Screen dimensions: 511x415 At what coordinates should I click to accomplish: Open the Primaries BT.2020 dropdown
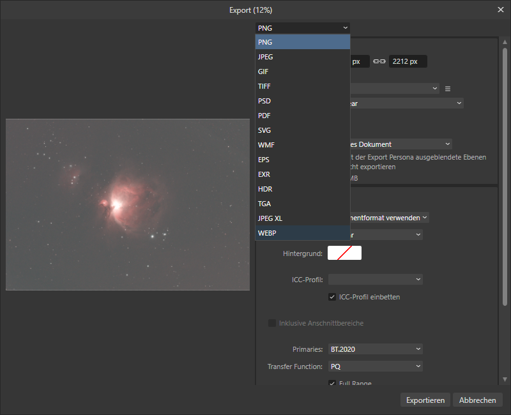pyautogui.click(x=375, y=349)
